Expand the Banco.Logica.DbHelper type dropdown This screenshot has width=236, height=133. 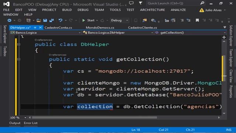pos(152,33)
